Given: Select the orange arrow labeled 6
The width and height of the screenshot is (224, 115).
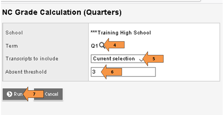Looking at the screenshot, I should (x=111, y=72).
